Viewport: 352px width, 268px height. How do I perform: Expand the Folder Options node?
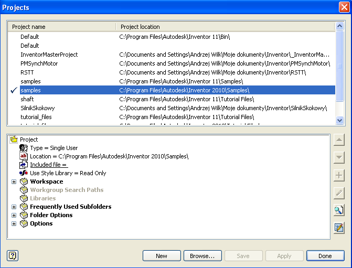[x=14, y=215]
